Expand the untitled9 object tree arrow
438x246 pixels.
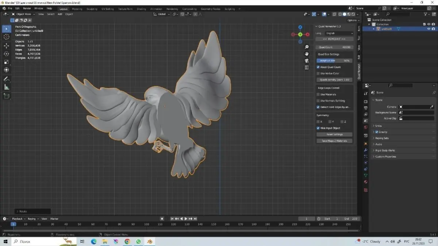tap(374, 29)
